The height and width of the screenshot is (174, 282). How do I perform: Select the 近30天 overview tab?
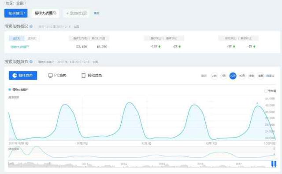tap(32, 38)
